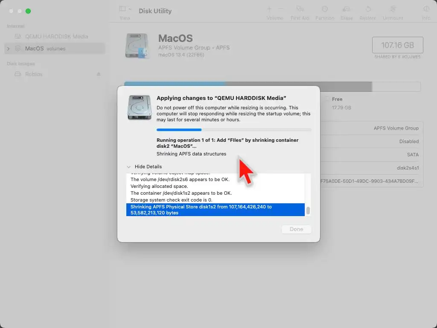Click the 17.79 GB free value
The image size is (437, 328).
(341, 108)
